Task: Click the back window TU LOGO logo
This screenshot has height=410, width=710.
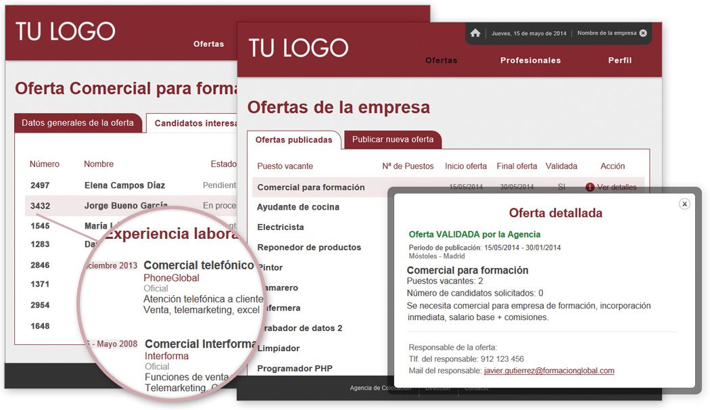Action: 66,31
